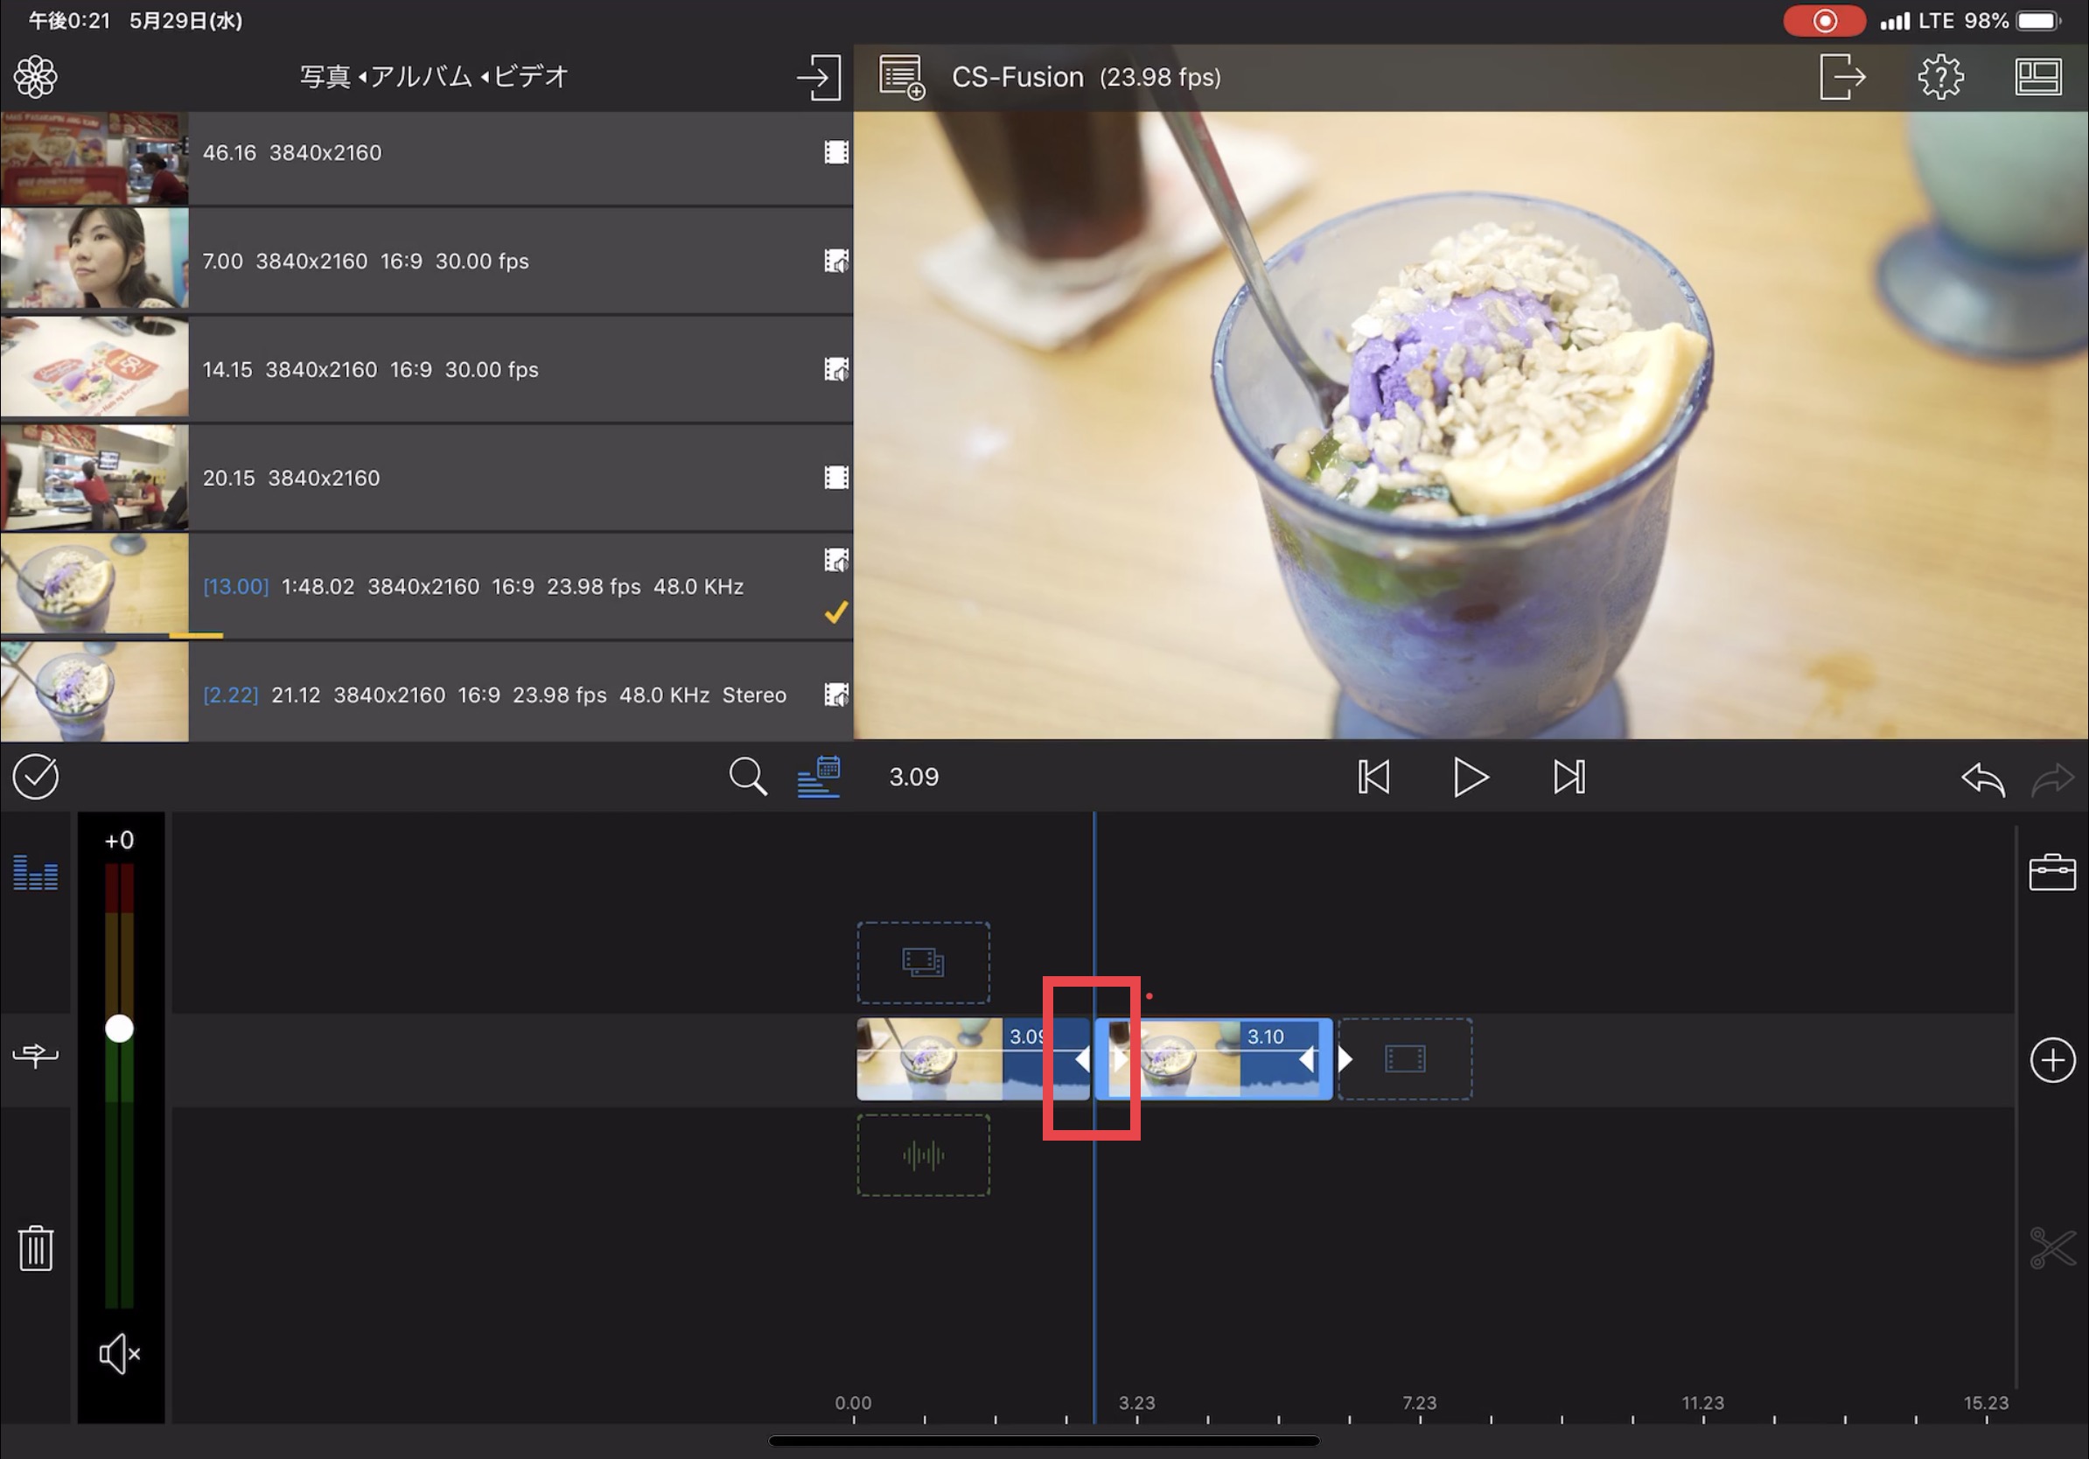Open the project list icon
The width and height of the screenshot is (2089, 1459).
[x=901, y=76]
